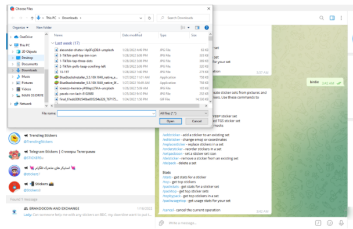Click the microphone voice message icon
This screenshot has height=229, width=353.
[341, 223]
